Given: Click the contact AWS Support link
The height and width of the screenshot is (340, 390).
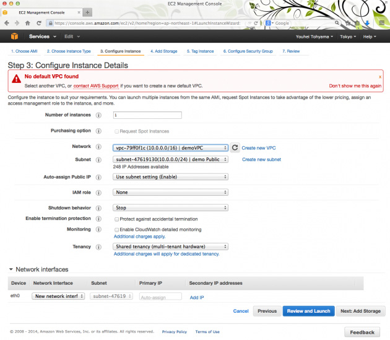Looking at the screenshot, I should 96,85.
